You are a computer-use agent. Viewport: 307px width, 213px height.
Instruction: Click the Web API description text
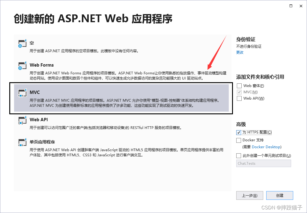tap(106, 128)
